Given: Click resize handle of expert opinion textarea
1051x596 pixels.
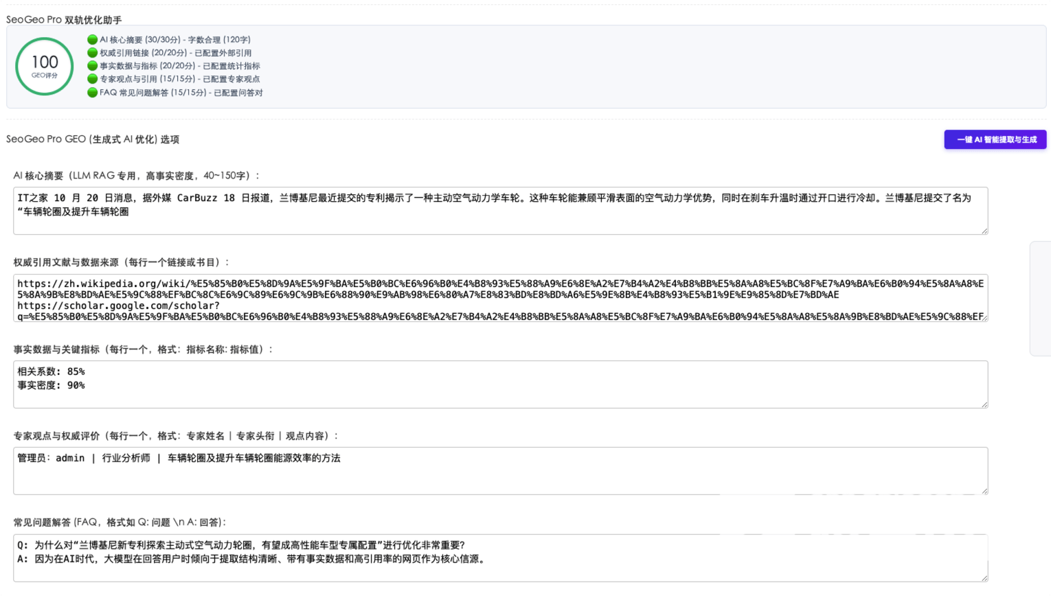Looking at the screenshot, I should pyautogui.click(x=984, y=491).
